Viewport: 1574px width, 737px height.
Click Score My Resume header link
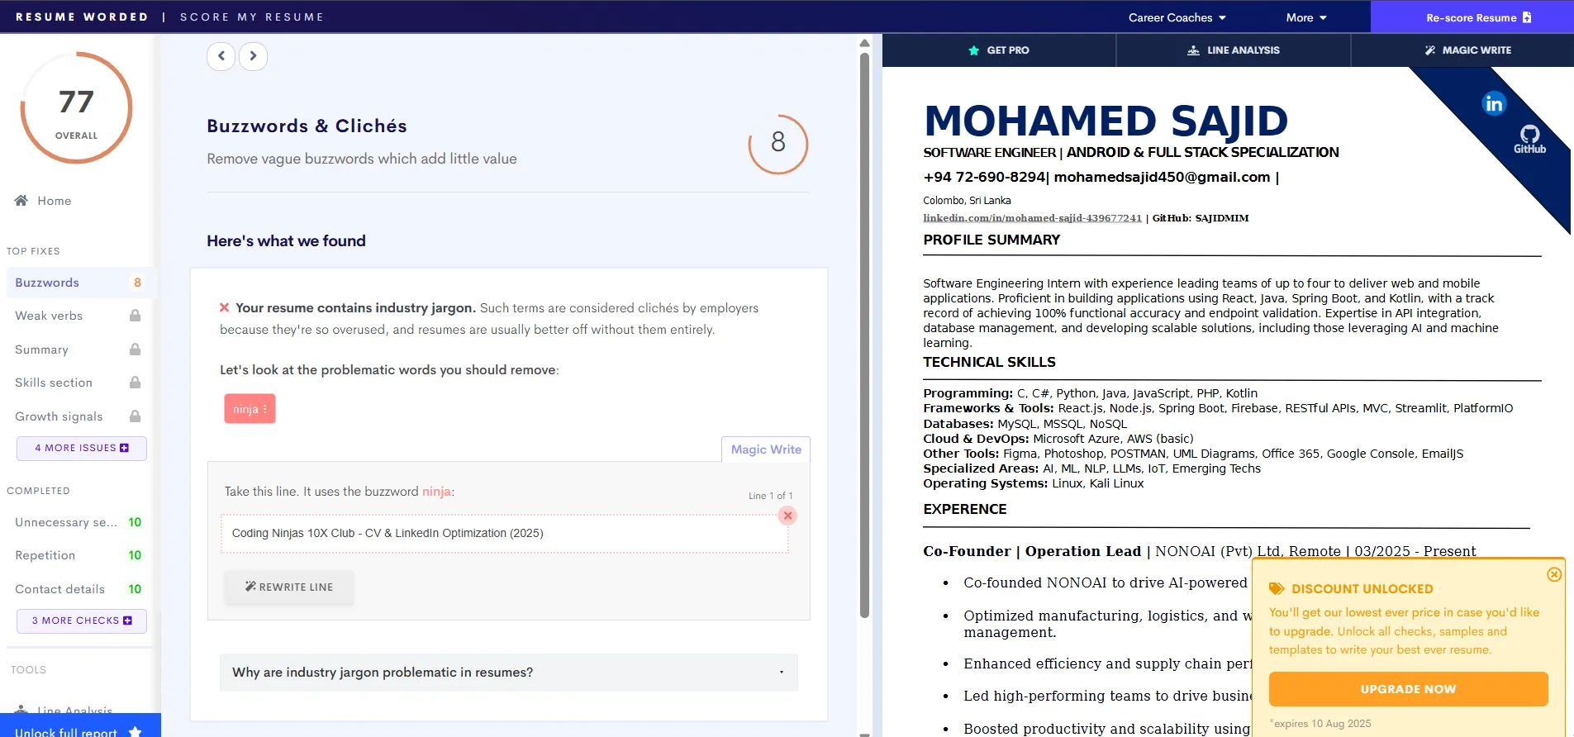pyautogui.click(x=252, y=17)
